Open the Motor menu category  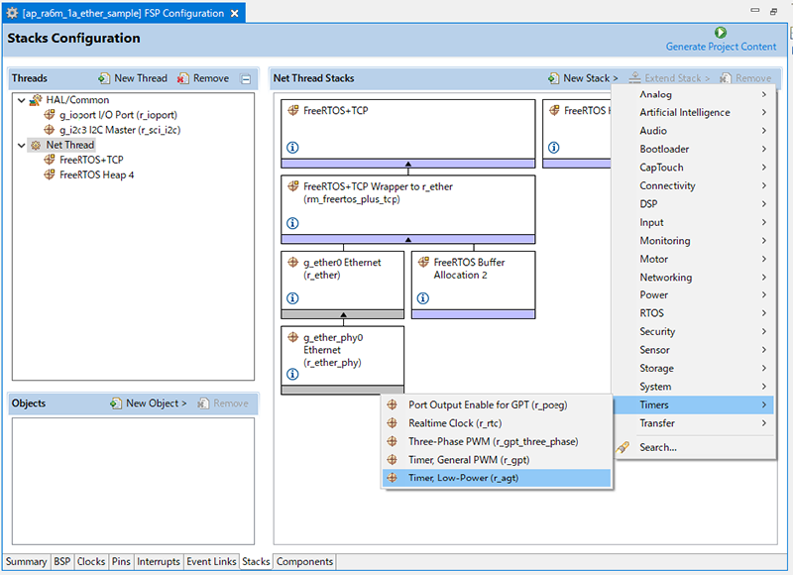tap(694, 259)
